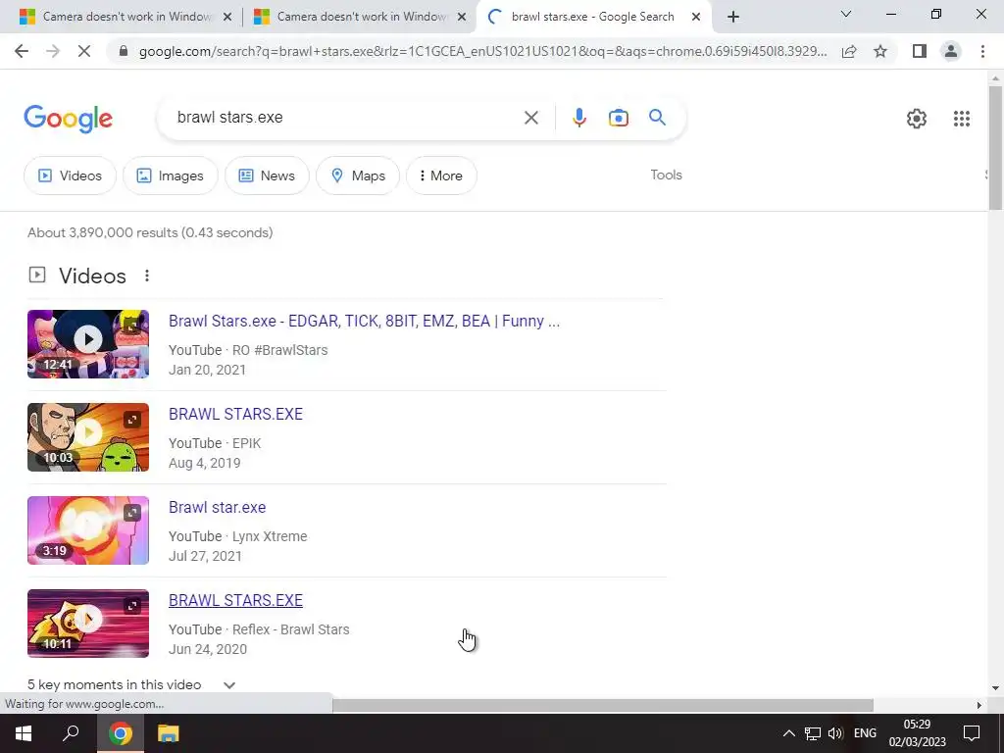This screenshot has height=753, width=1004.
Task: Open the Chrome three-dot menu
Action: (982, 51)
